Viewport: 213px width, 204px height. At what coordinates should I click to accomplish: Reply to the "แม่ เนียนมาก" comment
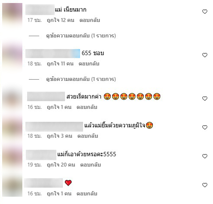(x=90, y=20)
